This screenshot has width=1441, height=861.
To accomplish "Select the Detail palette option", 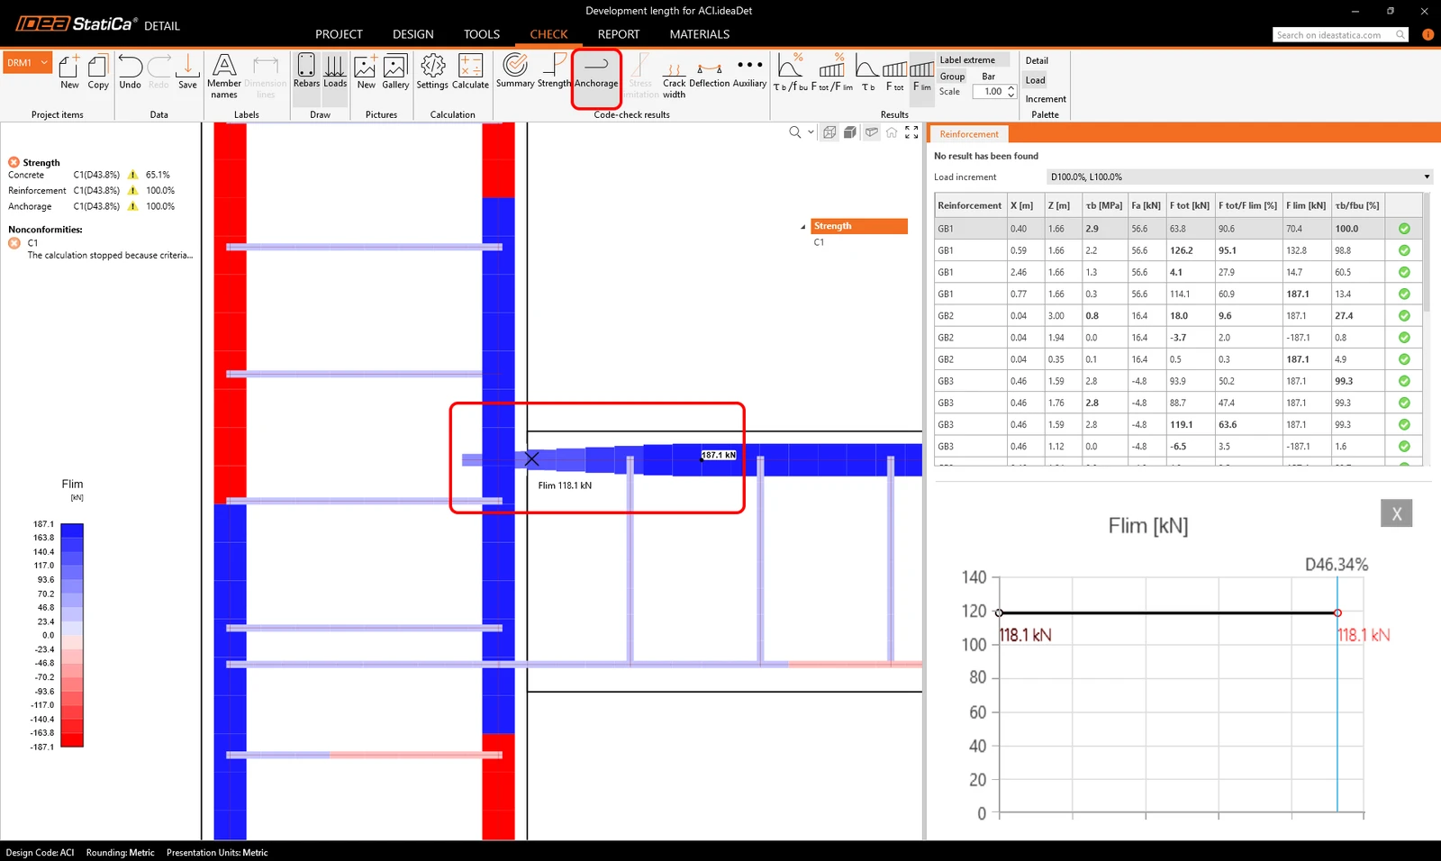I will pyautogui.click(x=1037, y=61).
